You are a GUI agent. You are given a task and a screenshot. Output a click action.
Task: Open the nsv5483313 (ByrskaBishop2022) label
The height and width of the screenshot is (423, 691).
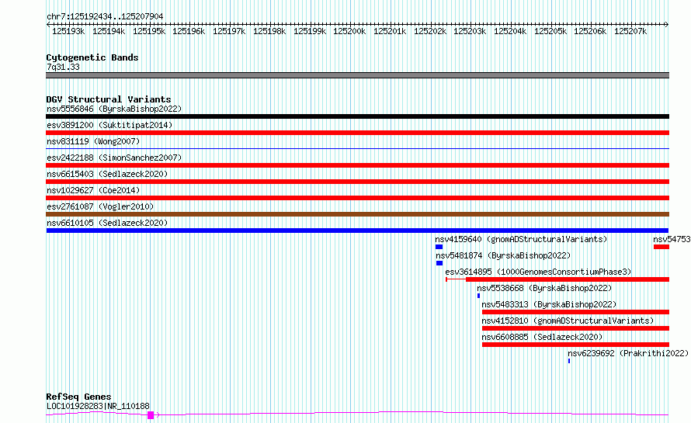point(549,304)
